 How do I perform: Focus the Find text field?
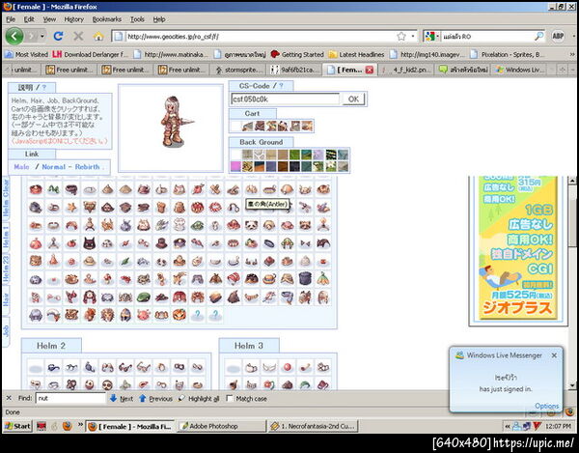point(70,398)
